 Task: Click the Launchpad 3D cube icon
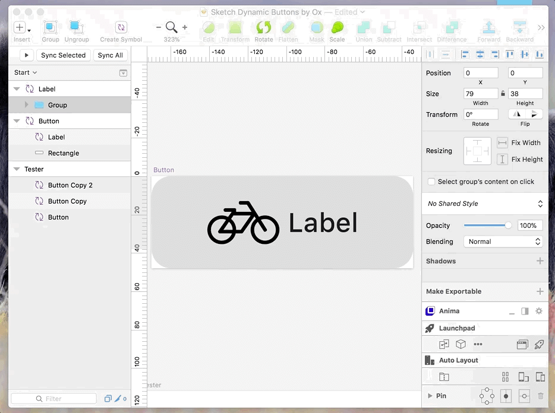[461, 344]
